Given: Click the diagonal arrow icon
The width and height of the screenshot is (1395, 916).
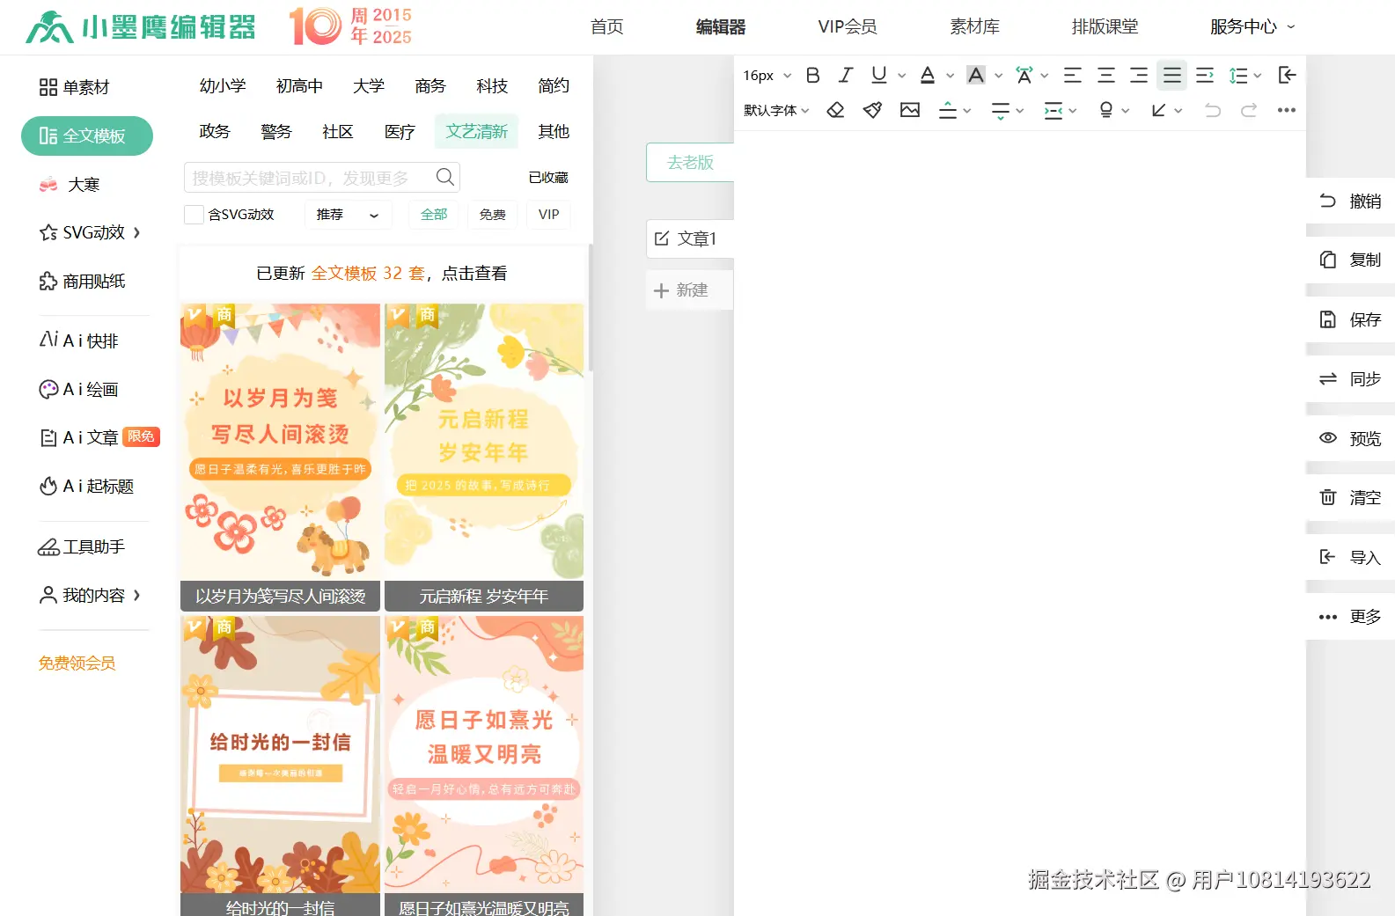Looking at the screenshot, I should [x=1158, y=110].
